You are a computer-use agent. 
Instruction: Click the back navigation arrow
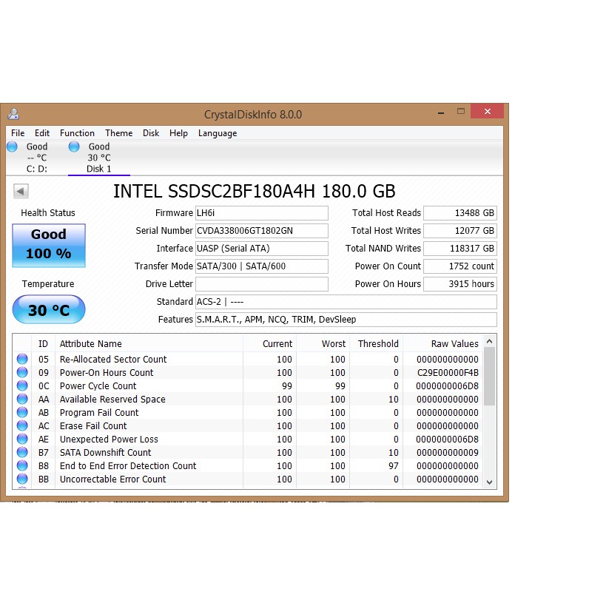pos(21,191)
